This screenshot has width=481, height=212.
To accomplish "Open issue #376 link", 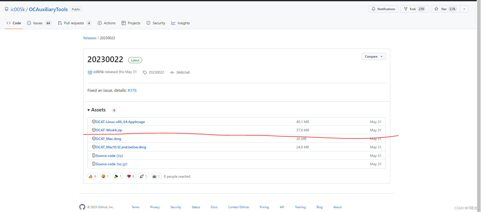I will pyautogui.click(x=132, y=90).
